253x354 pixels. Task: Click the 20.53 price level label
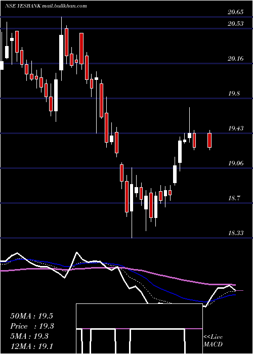(x=236, y=23)
